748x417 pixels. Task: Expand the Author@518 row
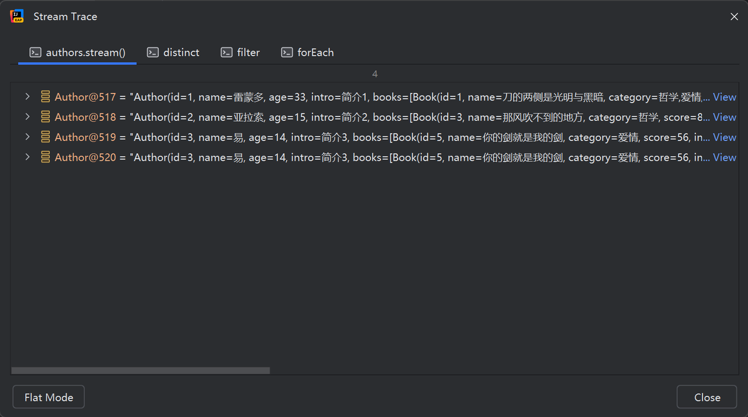(x=27, y=117)
